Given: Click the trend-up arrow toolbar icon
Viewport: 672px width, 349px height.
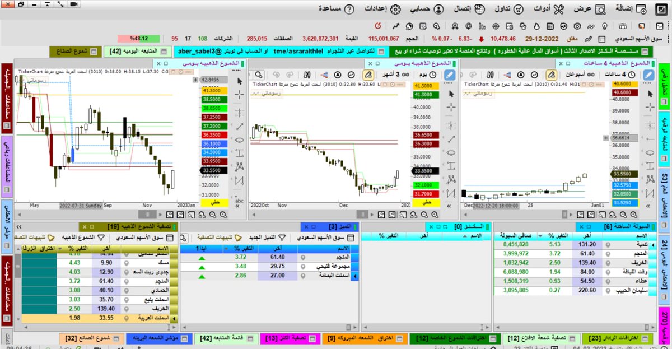Looking at the screenshot, I should tap(396, 26).
